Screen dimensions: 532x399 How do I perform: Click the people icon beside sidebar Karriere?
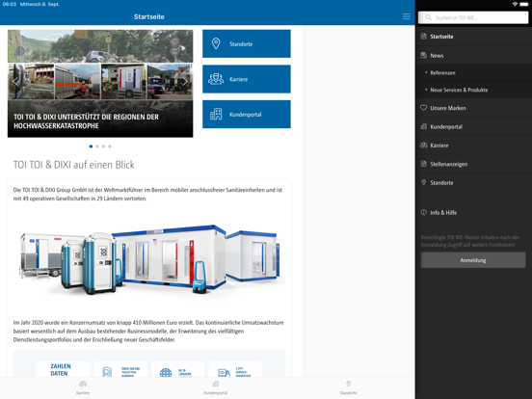pyautogui.click(x=423, y=146)
